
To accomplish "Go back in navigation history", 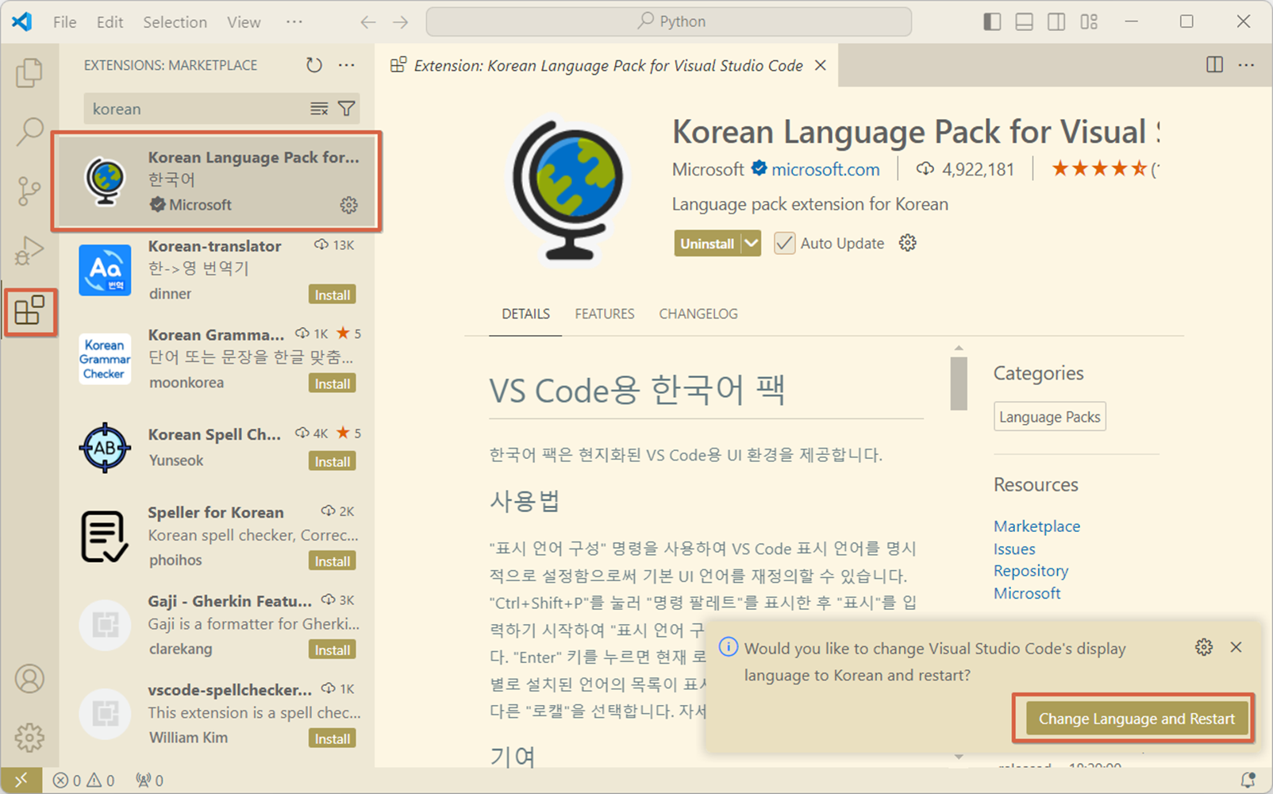I will 368,22.
